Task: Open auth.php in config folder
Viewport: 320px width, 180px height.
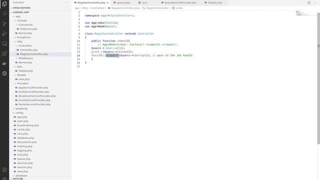Action: pos(22,121)
